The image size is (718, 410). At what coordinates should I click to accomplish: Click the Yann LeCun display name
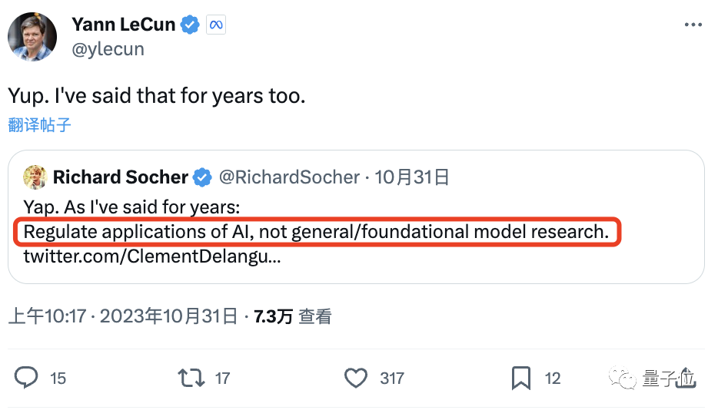tap(124, 25)
